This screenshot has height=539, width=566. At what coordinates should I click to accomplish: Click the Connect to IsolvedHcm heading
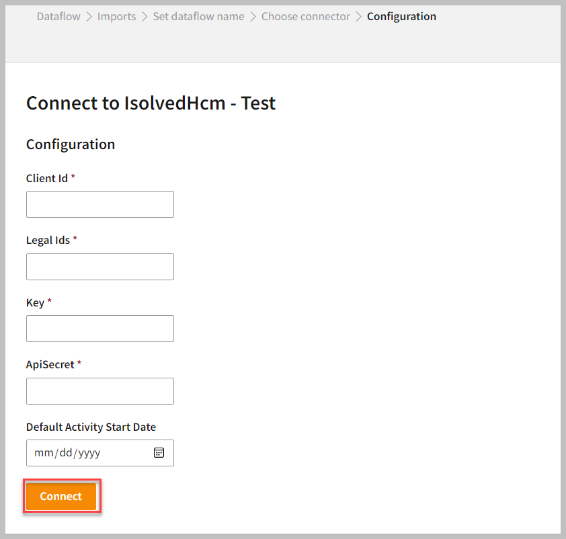coord(151,103)
